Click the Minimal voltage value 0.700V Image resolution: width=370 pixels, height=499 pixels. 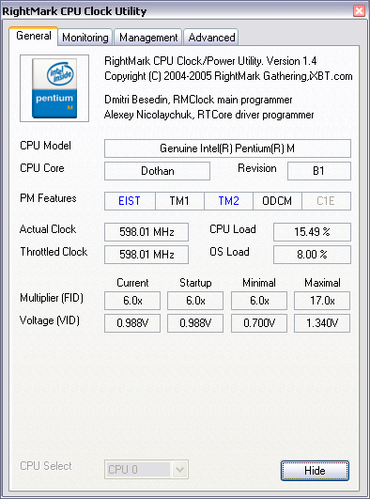(259, 323)
